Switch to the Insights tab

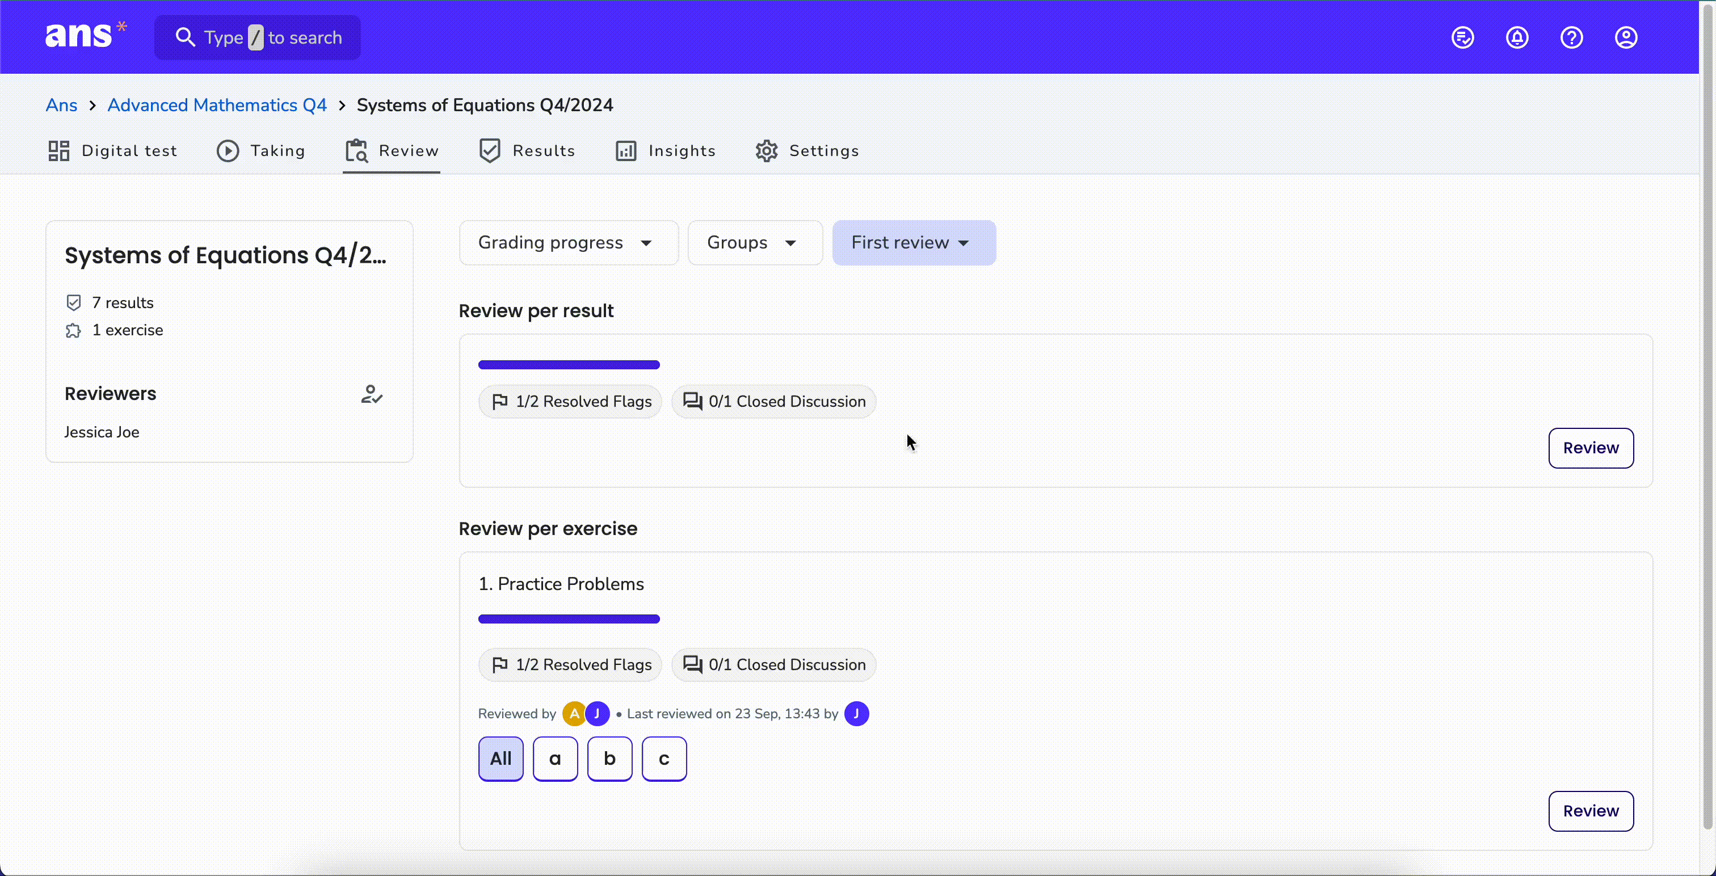click(666, 150)
